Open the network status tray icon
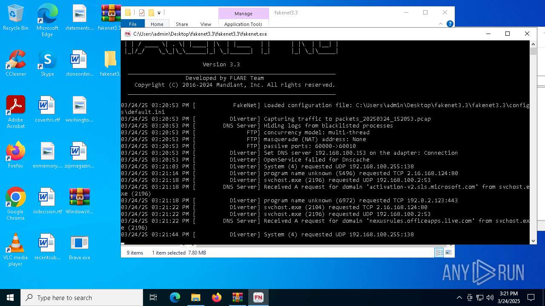The height and width of the screenshot is (306, 545). click(480, 297)
